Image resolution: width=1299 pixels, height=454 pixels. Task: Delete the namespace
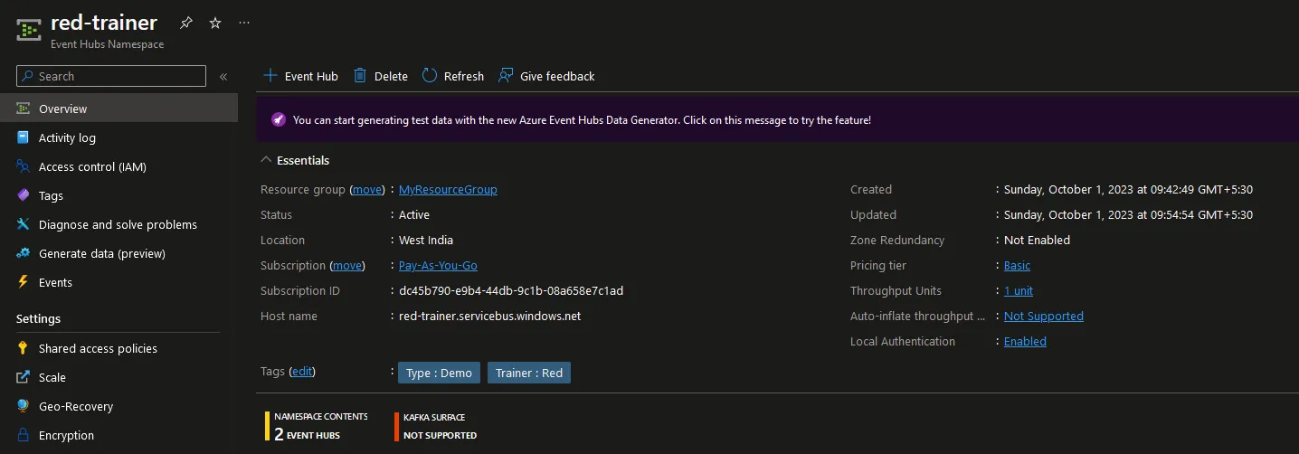[x=381, y=76]
